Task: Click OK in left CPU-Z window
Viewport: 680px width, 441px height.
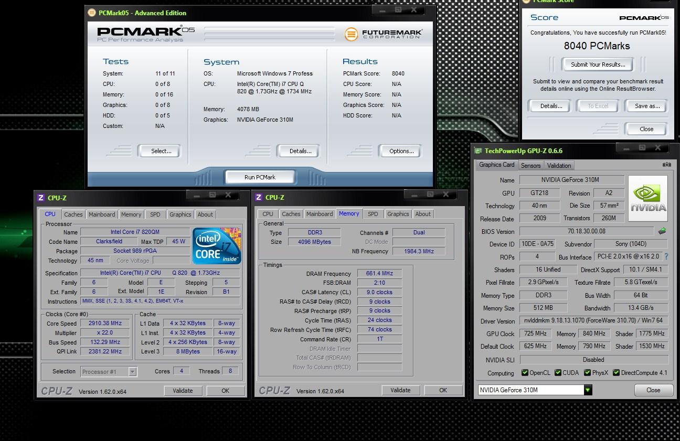Action: [x=225, y=391]
